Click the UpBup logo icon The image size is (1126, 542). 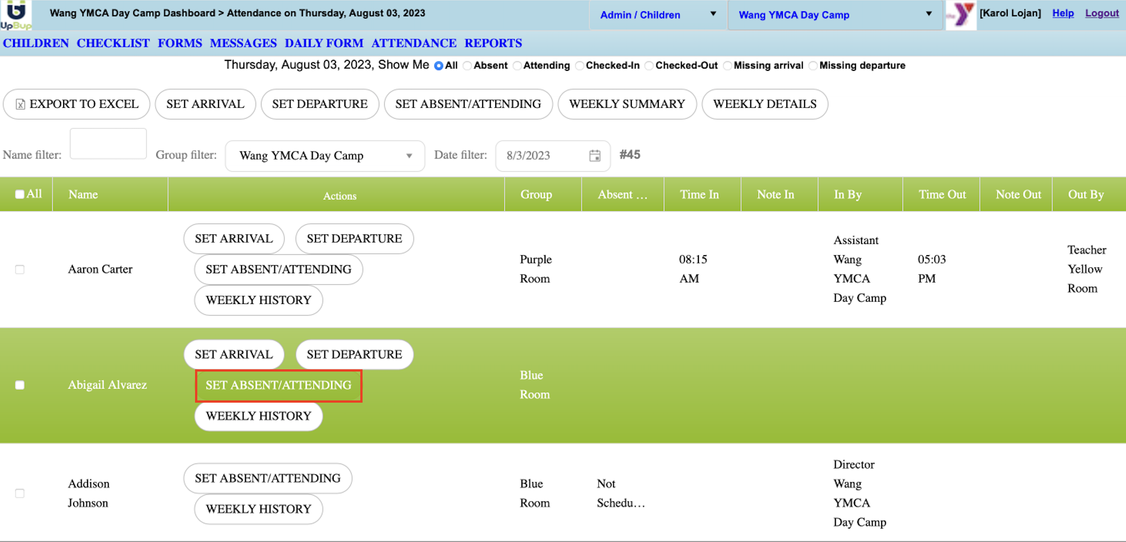pyautogui.click(x=16, y=14)
